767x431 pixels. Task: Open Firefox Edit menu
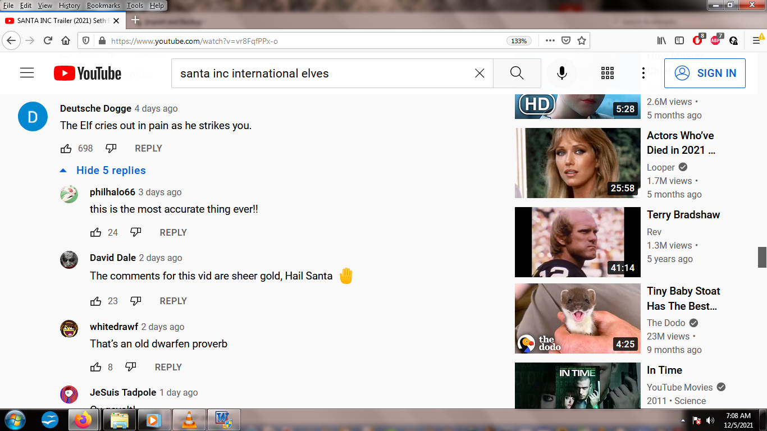point(26,6)
